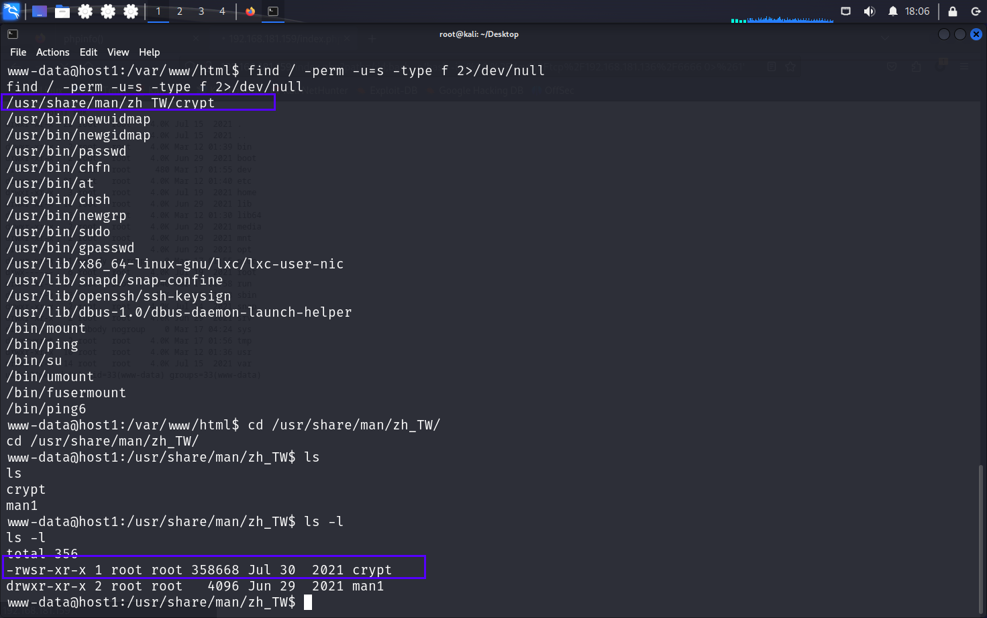Switch to workspace 2
This screenshot has height=618, width=987.
pyautogui.click(x=180, y=11)
